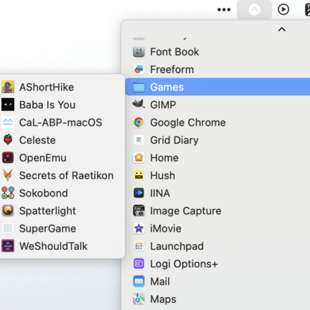Image resolution: width=310 pixels, height=310 pixels.
Task: Click the Mail envelope icon
Action: 139,281
